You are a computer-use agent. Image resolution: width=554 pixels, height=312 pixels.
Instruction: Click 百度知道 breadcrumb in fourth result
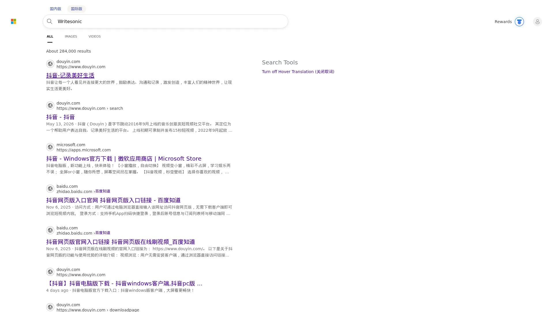pyautogui.click(x=103, y=191)
